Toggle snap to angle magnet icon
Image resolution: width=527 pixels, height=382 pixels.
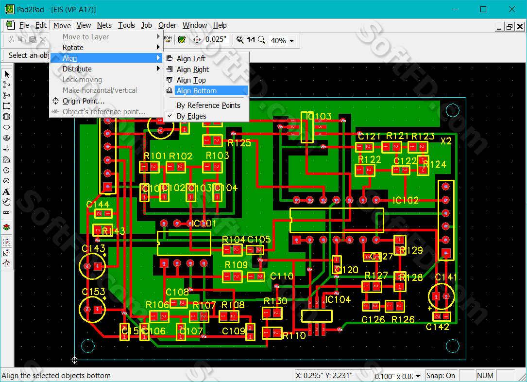[x=6, y=253]
